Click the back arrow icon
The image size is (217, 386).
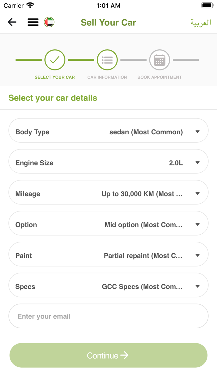point(12,22)
